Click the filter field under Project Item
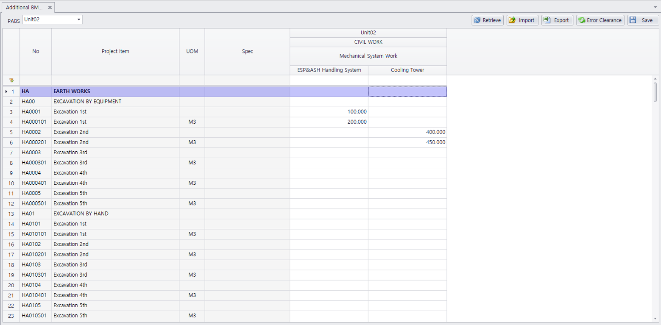The height and width of the screenshot is (325, 661). tap(115, 80)
